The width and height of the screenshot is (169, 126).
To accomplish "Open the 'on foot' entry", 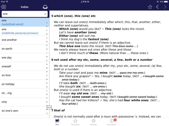I will 25,75.
